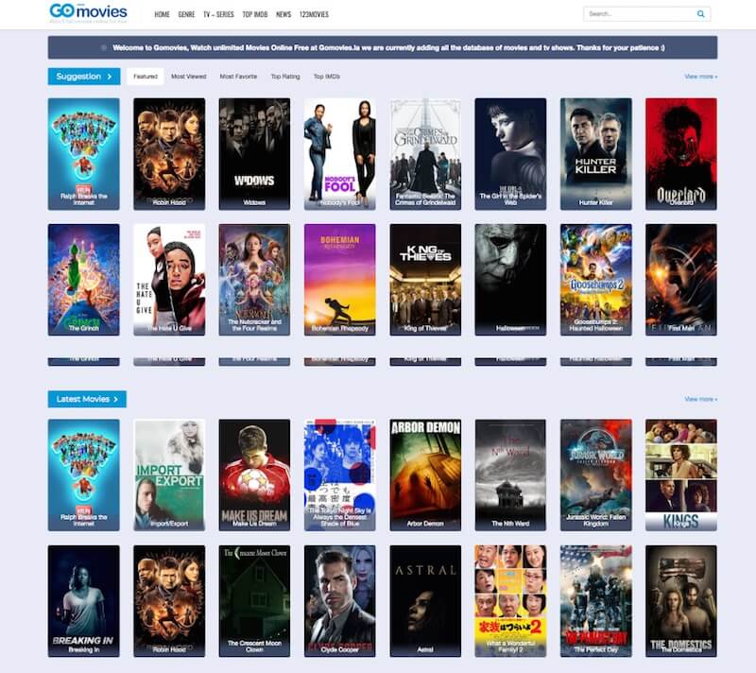Open the Halloween movie poster
Image resolution: width=756 pixels, height=673 pixels.
click(x=510, y=280)
